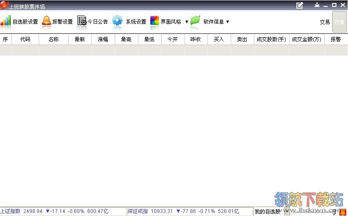Sort by 序 column header
This screenshot has height=216, width=348.
pos(6,39)
